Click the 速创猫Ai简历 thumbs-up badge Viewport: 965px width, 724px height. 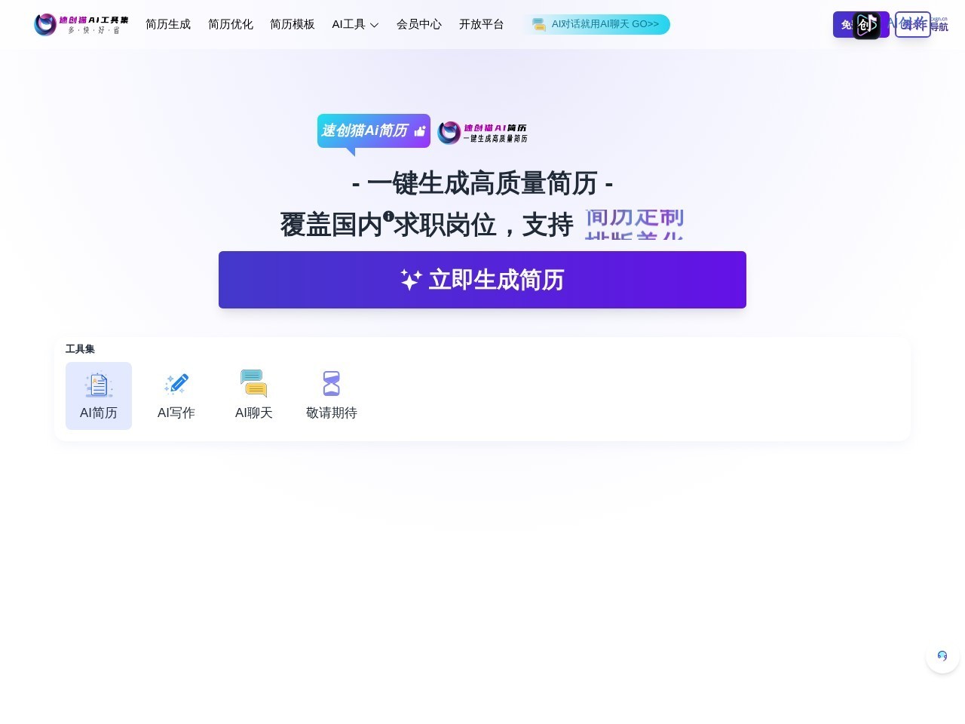click(374, 131)
